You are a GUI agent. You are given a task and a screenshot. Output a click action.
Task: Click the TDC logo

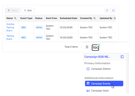[96, 47]
